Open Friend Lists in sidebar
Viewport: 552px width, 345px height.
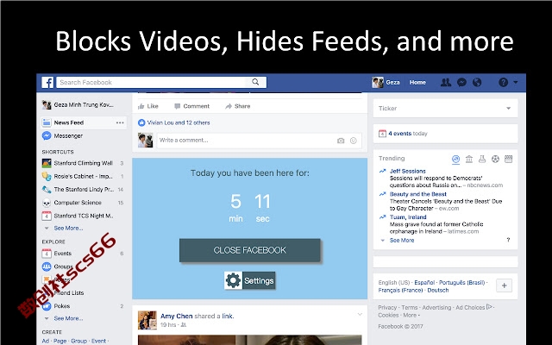tap(69, 293)
